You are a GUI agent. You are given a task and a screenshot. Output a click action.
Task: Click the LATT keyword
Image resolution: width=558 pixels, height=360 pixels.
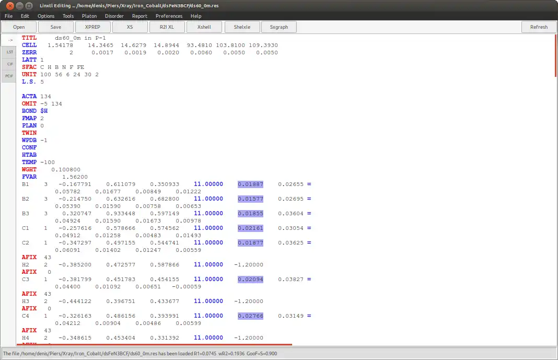coord(29,60)
